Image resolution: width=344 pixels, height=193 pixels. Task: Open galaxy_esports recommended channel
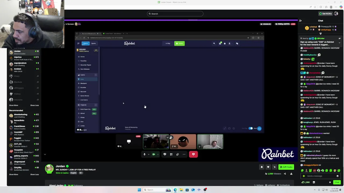(24, 157)
